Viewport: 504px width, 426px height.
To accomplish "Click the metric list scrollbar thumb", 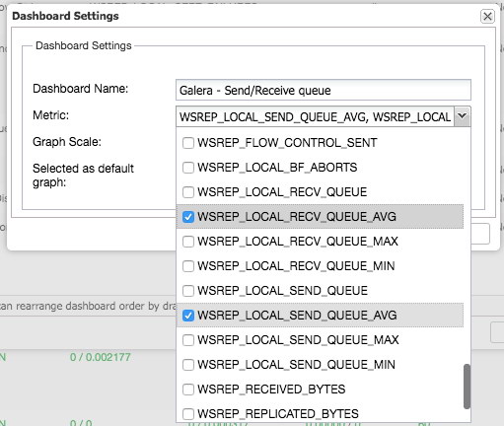I will point(467,387).
